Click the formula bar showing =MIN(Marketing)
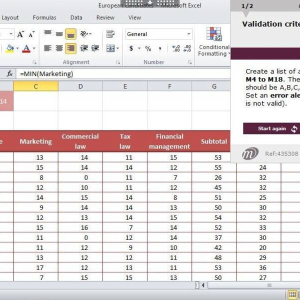Image resolution: width=300 pixels, height=300 pixels. click(x=123, y=74)
